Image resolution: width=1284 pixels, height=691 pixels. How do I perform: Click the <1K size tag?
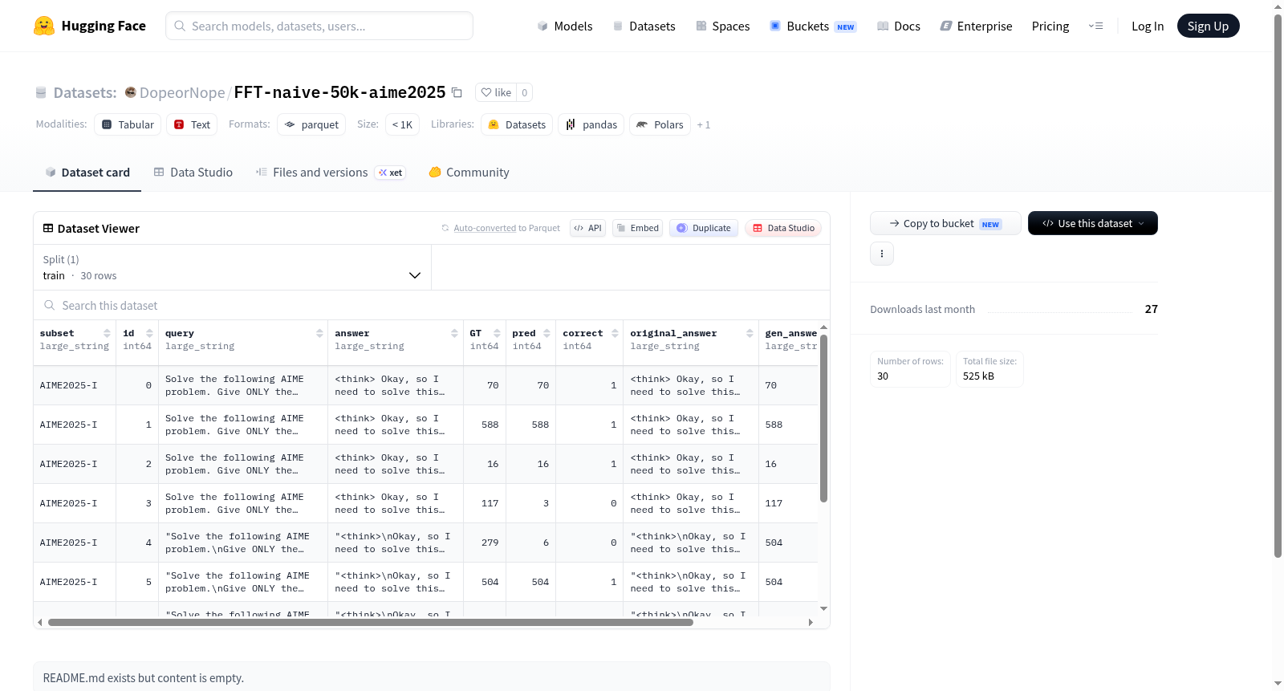coord(402,124)
